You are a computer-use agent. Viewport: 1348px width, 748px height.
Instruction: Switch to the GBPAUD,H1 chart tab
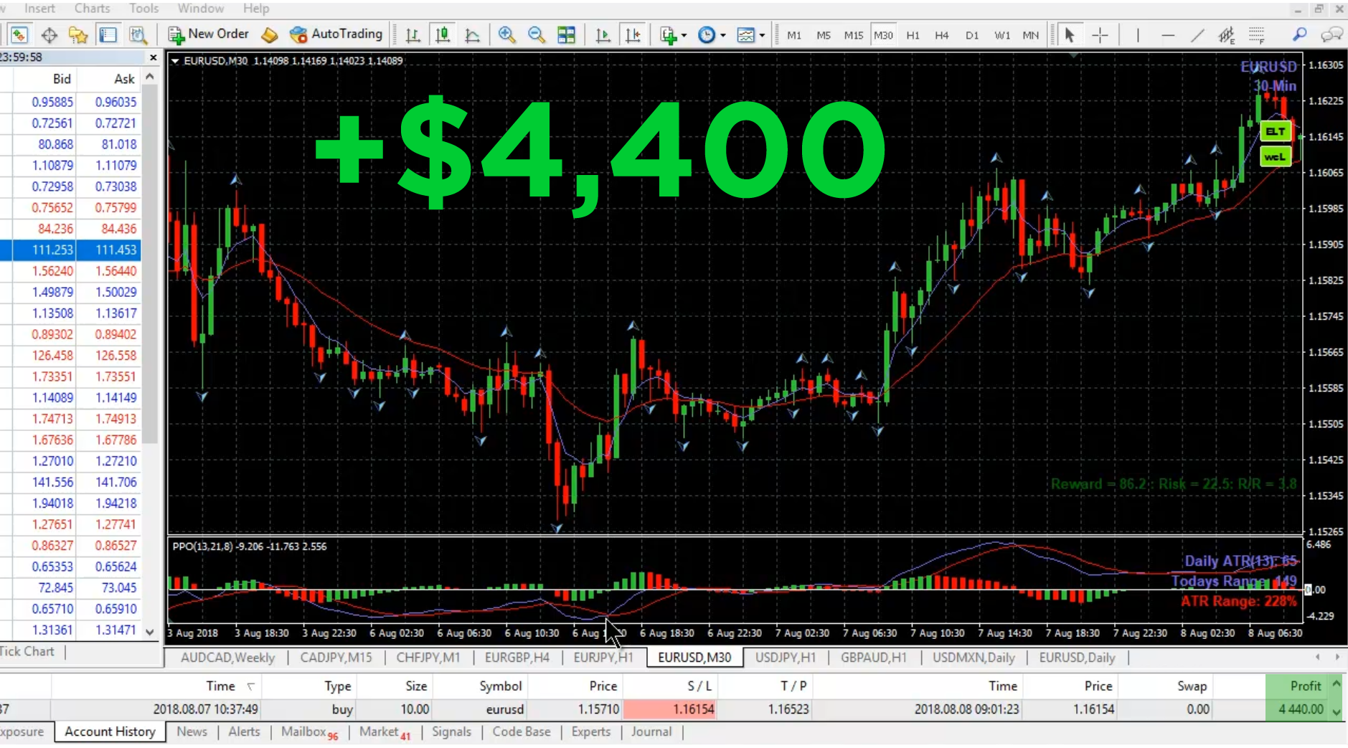[x=873, y=658]
